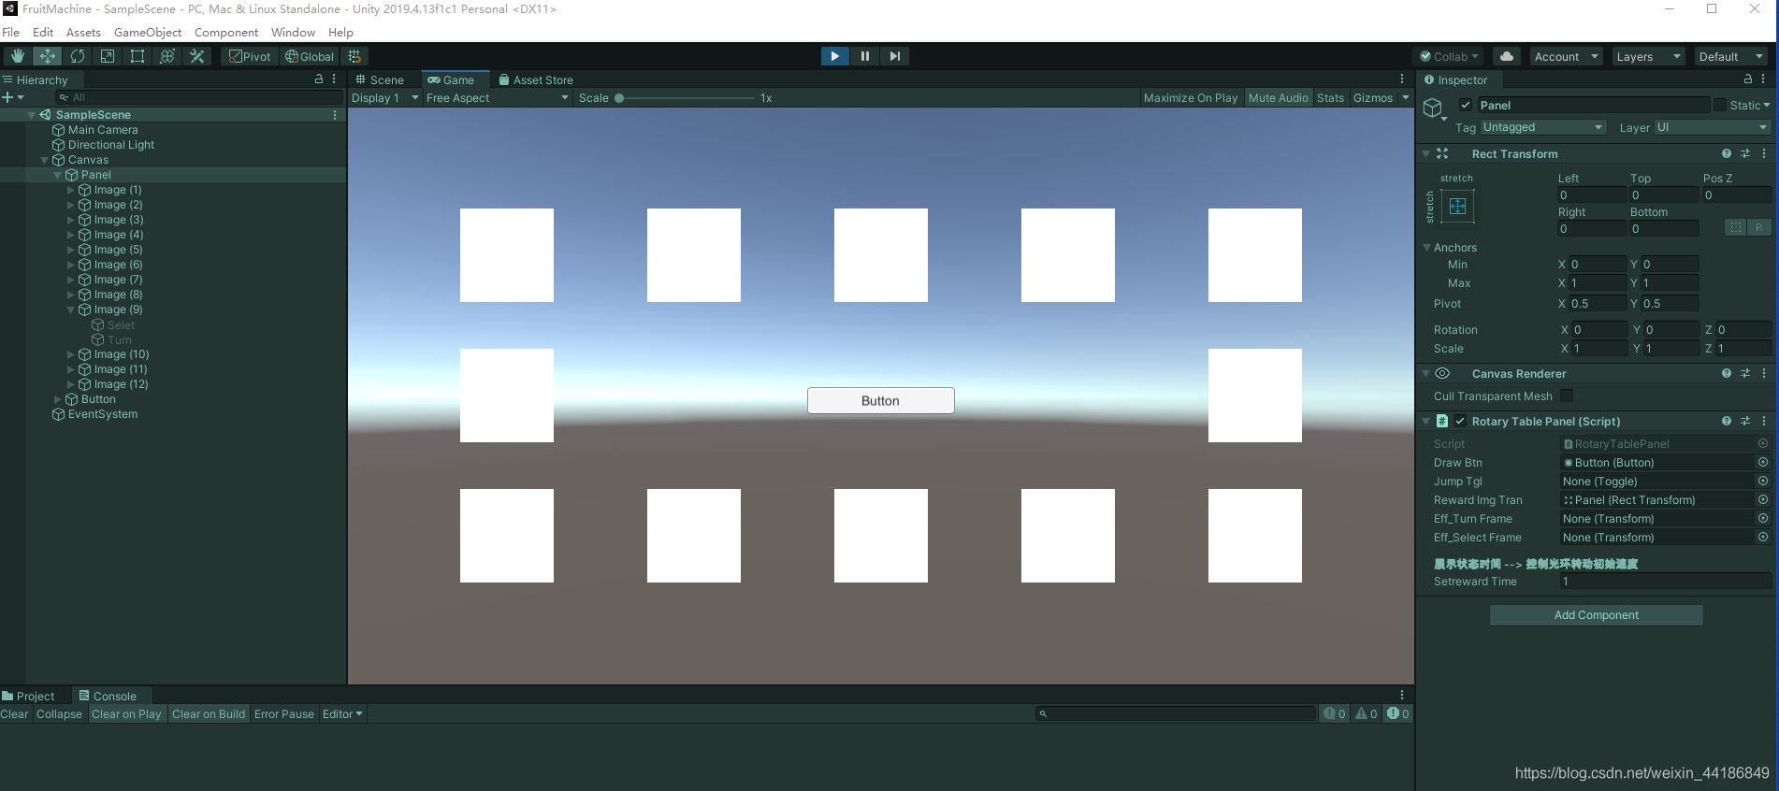Pause the game playback

tap(864, 56)
